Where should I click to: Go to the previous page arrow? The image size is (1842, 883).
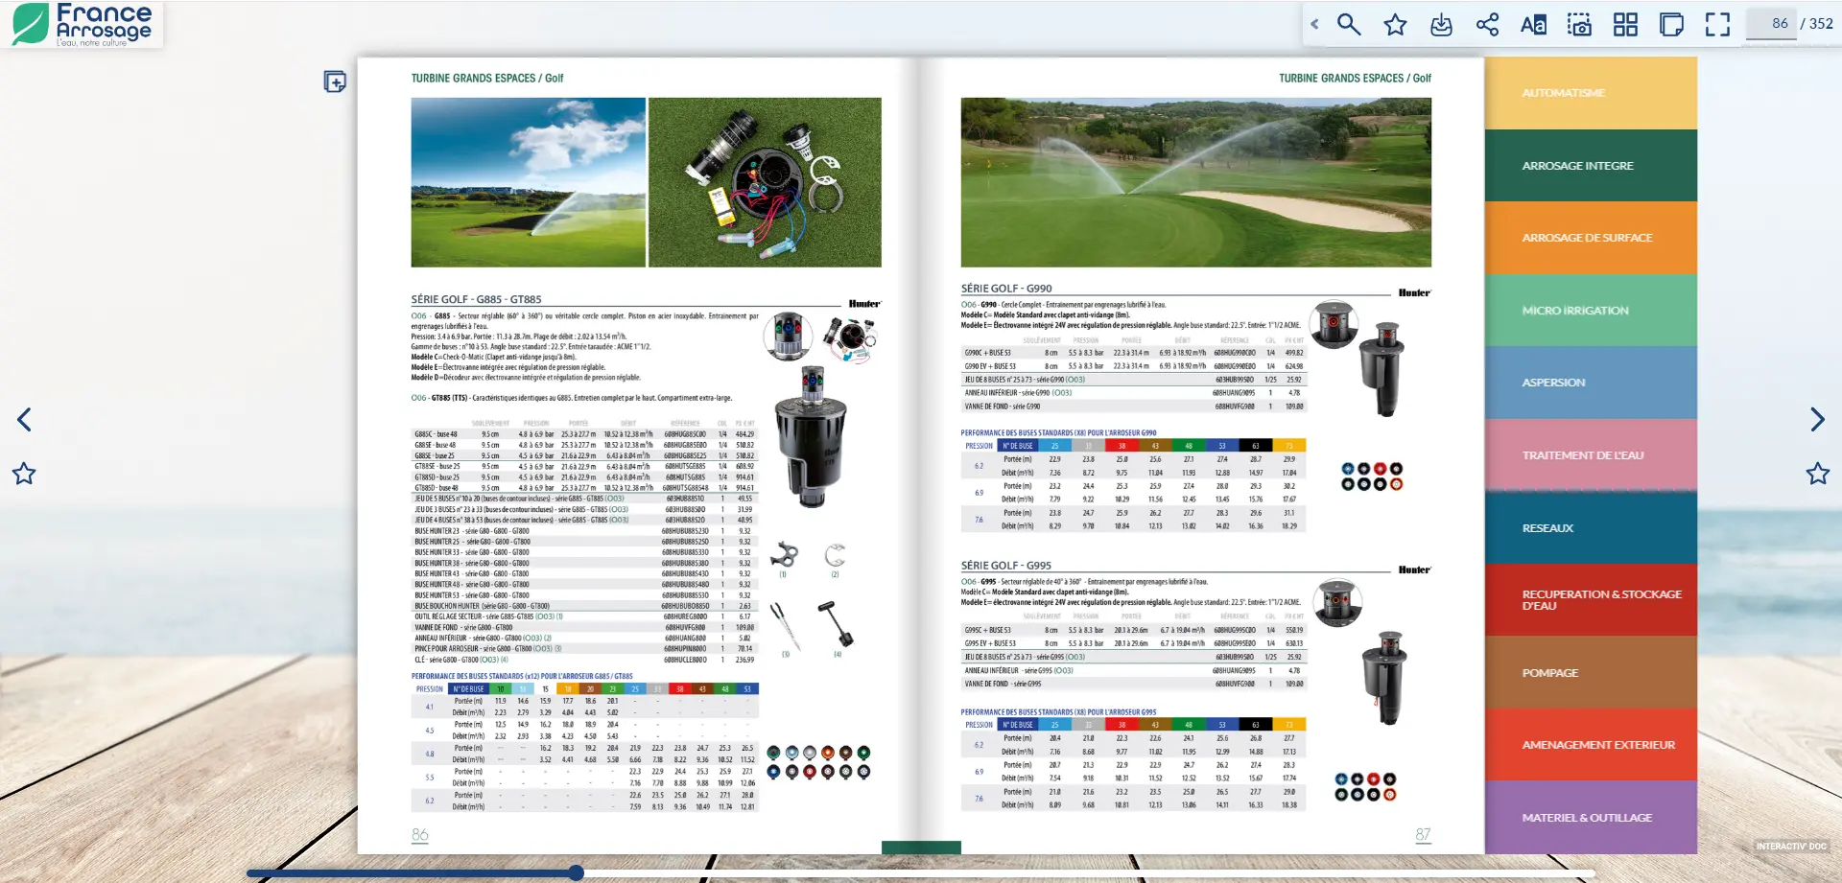coord(24,419)
